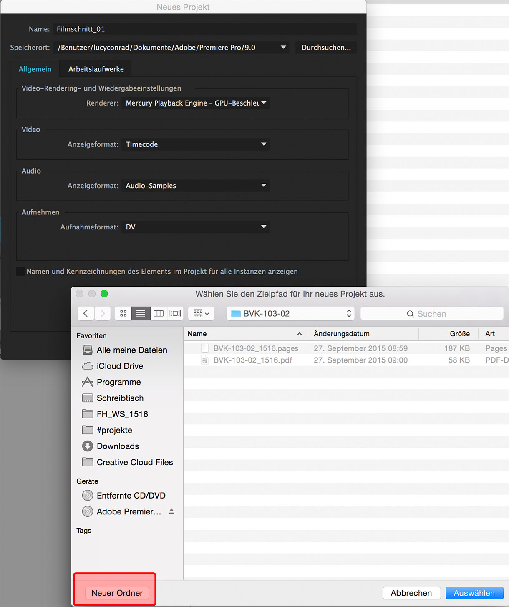Click the Geräte sidebar heading
Image resolution: width=509 pixels, height=607 pixels.
coord(87,481)
